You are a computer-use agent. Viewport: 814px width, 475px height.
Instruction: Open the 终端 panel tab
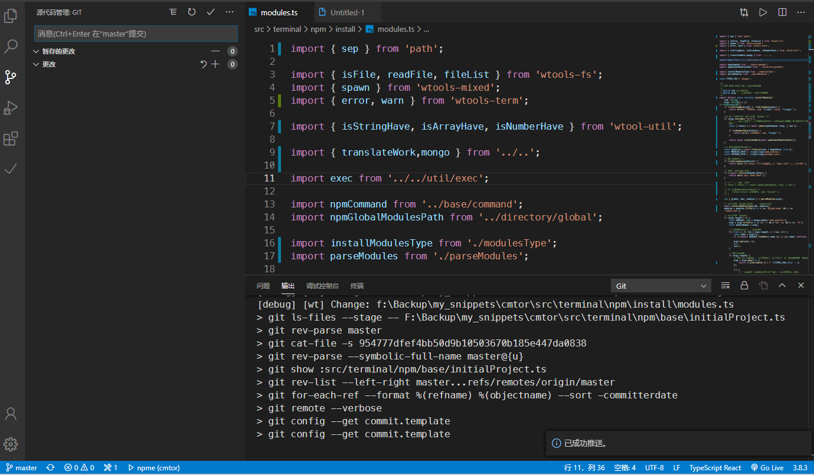point(357,286)
